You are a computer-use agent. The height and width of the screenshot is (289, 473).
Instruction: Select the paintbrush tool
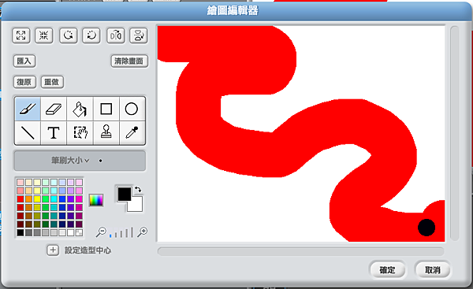[28, 109]
